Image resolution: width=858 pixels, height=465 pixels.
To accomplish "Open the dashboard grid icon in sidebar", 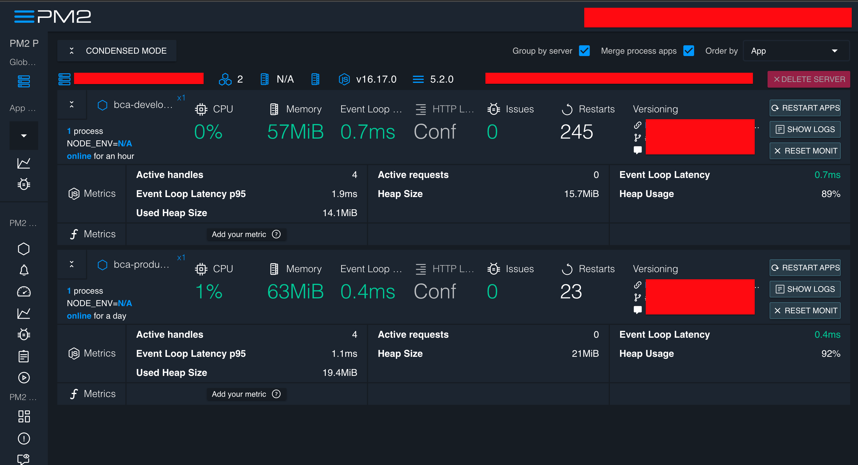I will (x=24, y=416).
